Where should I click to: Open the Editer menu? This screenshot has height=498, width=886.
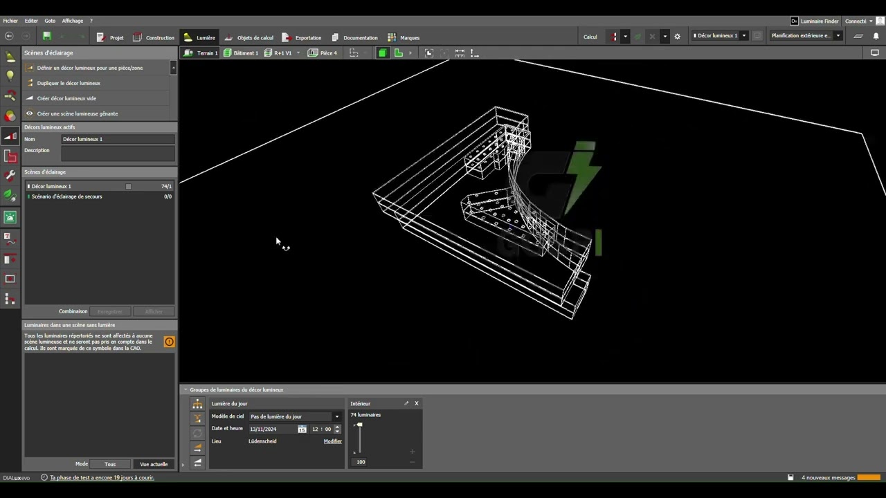point(31,21)
